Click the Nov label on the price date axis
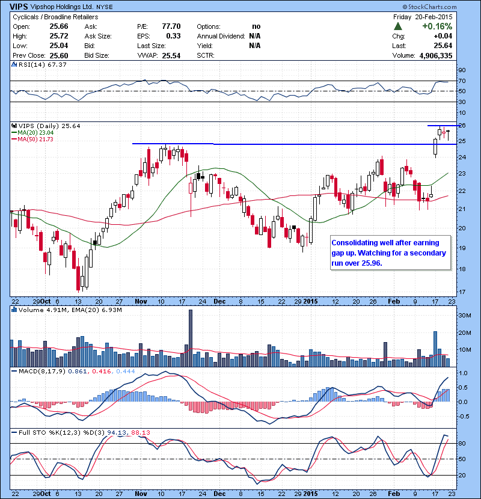The height and width of the screenshot is (499, 481). pos(141,301)
